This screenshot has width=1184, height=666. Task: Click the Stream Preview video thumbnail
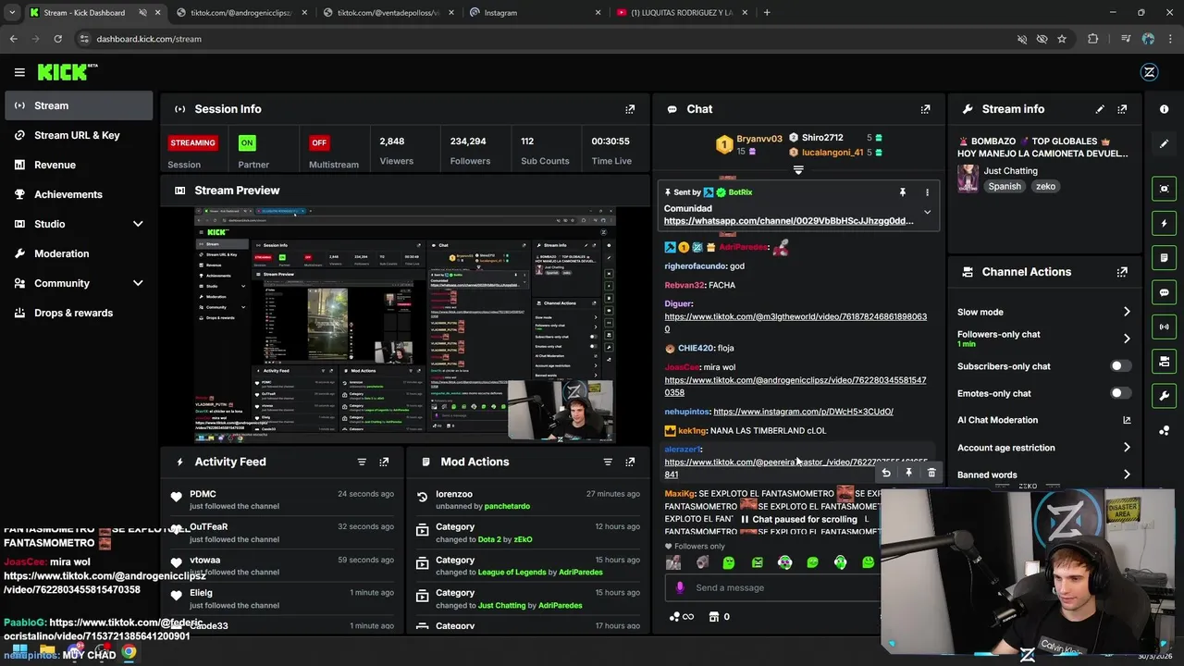click(x=405, y=326)
